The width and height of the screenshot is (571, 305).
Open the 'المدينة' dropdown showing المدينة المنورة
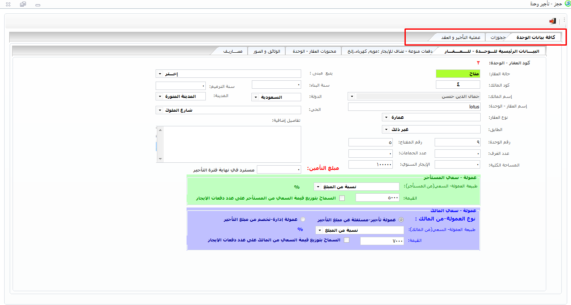159,96
